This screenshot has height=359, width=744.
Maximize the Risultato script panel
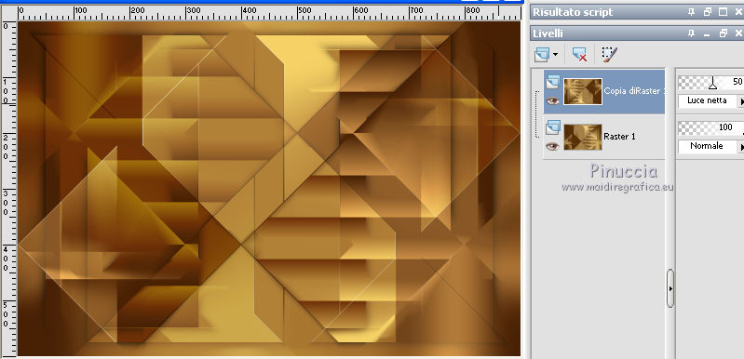724,12
